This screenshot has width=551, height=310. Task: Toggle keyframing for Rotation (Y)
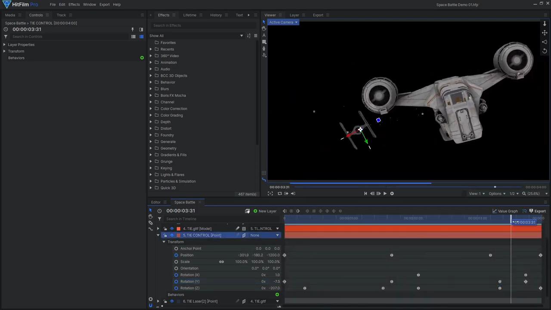pyautogui.click(x=176, y=282)
